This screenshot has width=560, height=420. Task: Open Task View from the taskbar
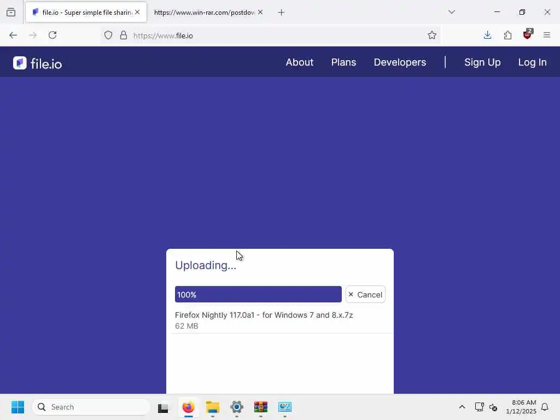(x=163, y=407)
